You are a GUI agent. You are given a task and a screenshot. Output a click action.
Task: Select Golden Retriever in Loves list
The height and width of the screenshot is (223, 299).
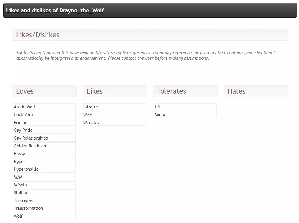pyautogui.click(x=44, y=146)
